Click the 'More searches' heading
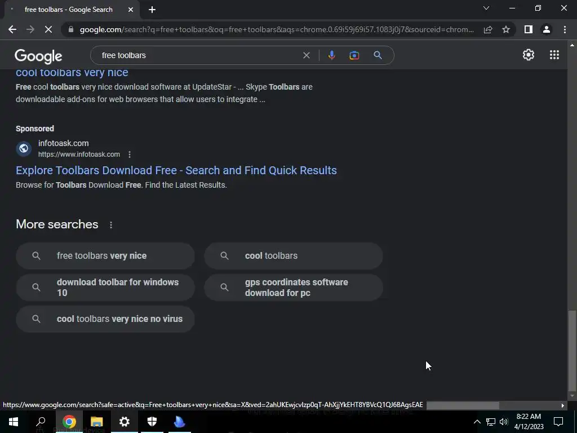 (57, 224)
